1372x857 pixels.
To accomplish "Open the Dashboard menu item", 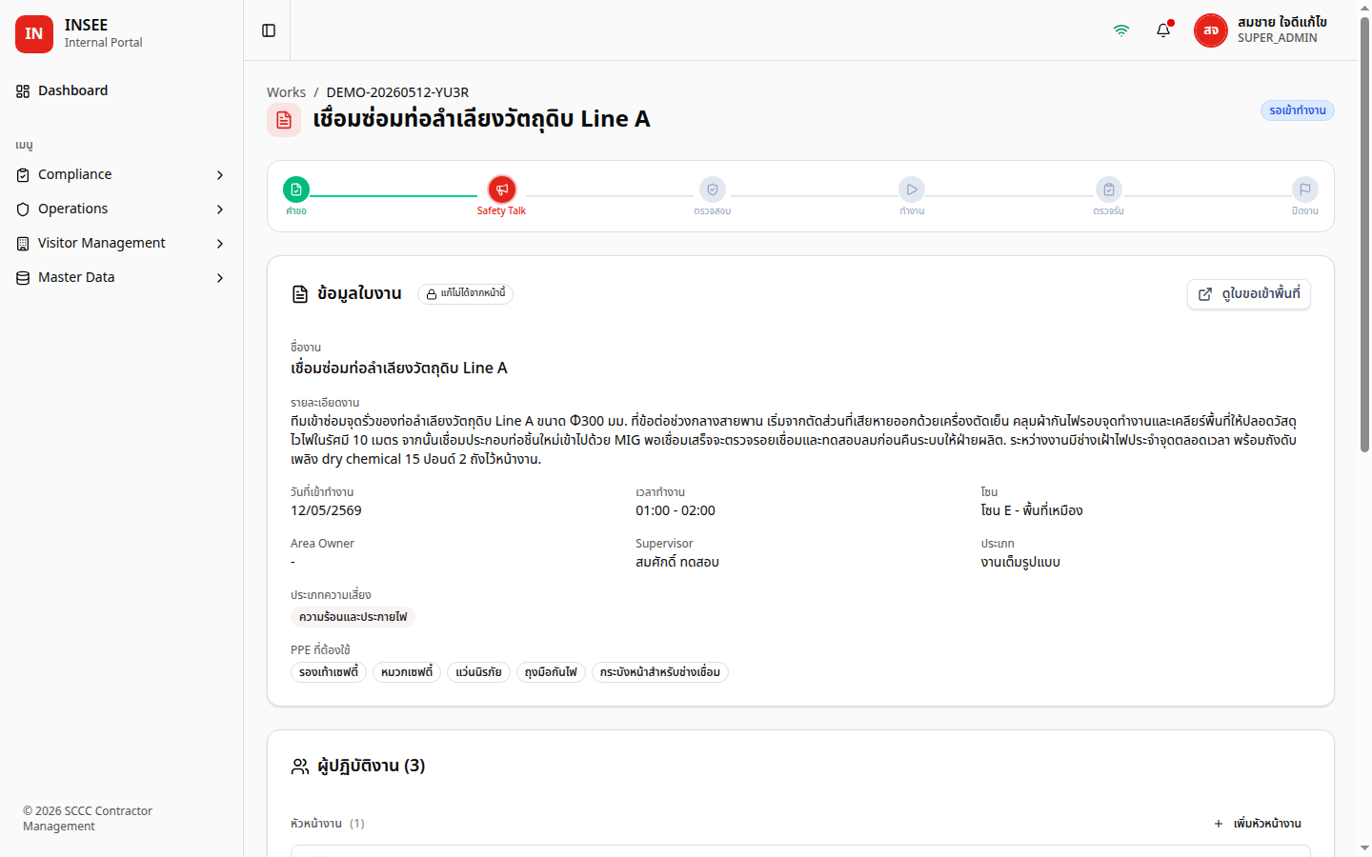I will (x=121, y=90).
